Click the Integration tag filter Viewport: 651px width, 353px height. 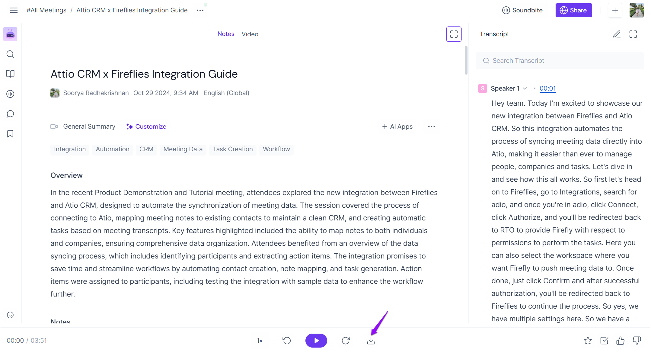[x=70, y=149]
